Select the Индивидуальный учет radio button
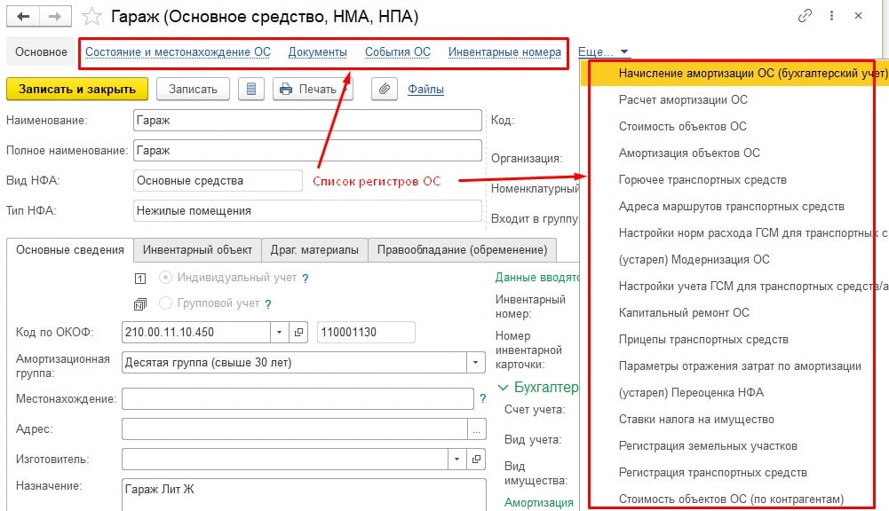Viewport: 889px width, 511px height. pos(164,278)
